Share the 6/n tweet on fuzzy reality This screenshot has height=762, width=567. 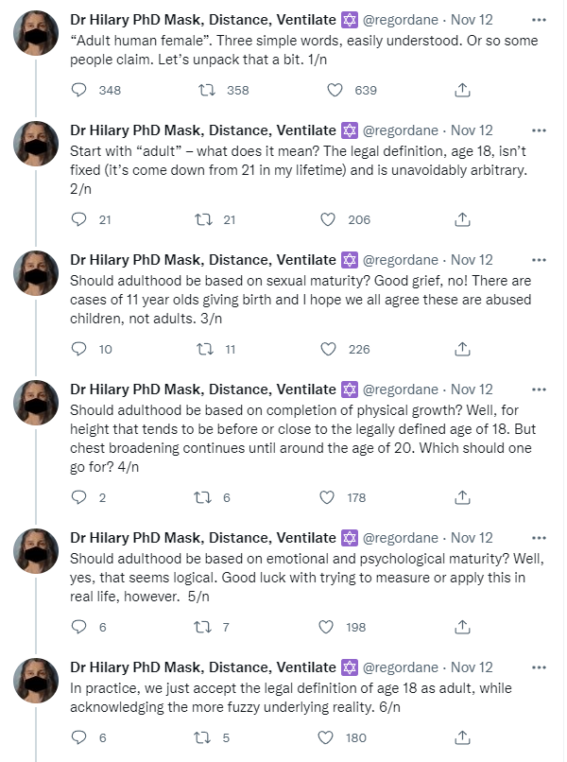tap(462, 737)
